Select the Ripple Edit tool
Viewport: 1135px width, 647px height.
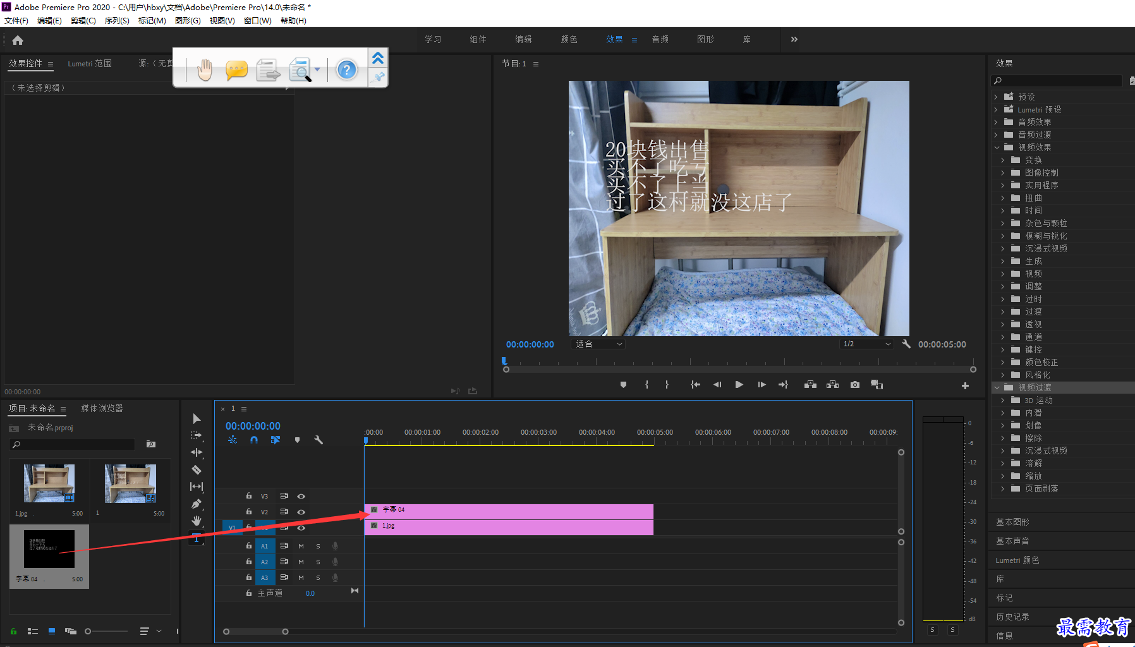coord(197,452)
